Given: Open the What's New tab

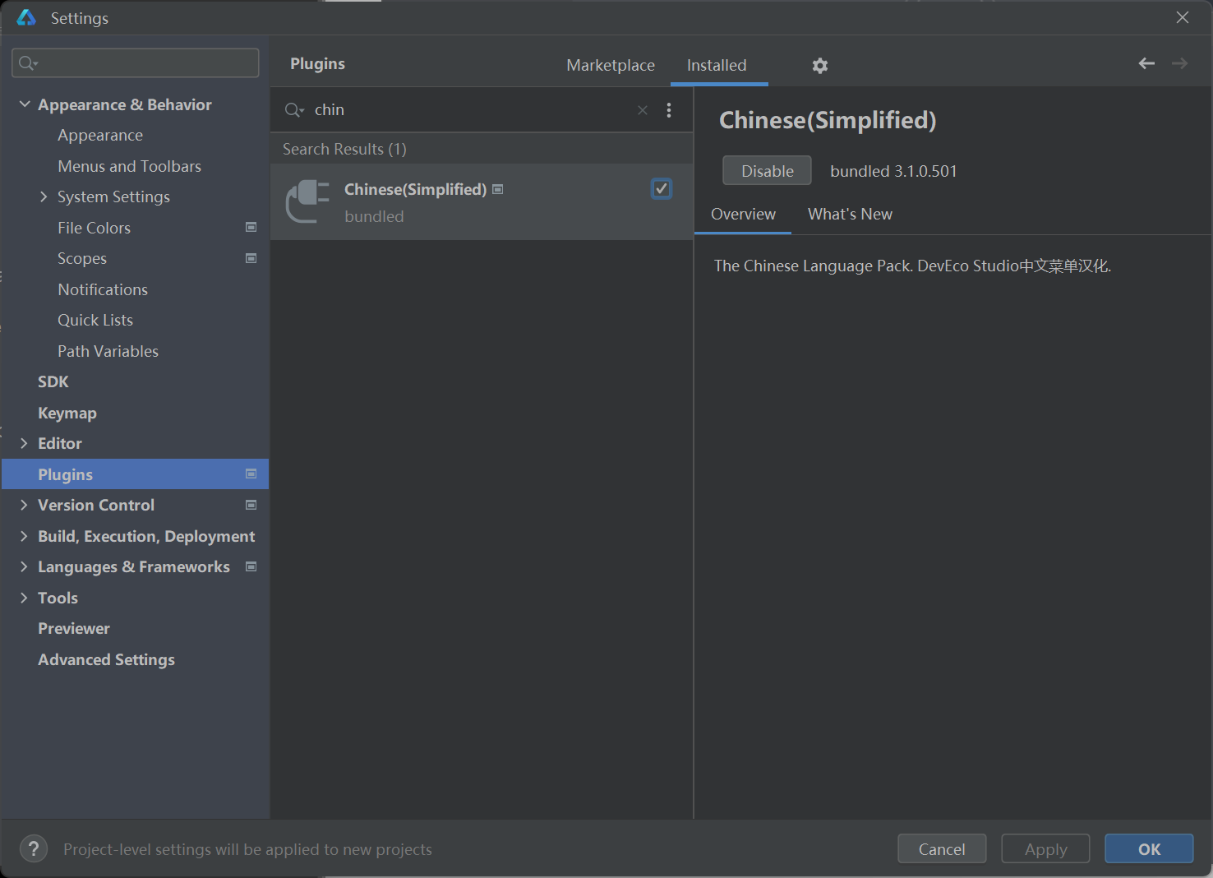Looking at the screenshot, I should [850, 214].
